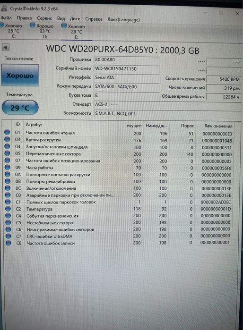243x330 pixels.
Task: Click status icon of 09 Часы работы
Action: [8, 167]
